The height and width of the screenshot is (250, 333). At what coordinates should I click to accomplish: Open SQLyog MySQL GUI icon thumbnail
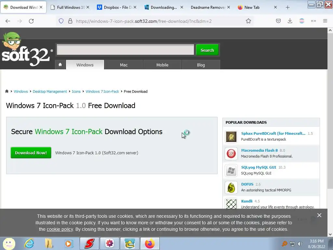click(x=231, y=171)
